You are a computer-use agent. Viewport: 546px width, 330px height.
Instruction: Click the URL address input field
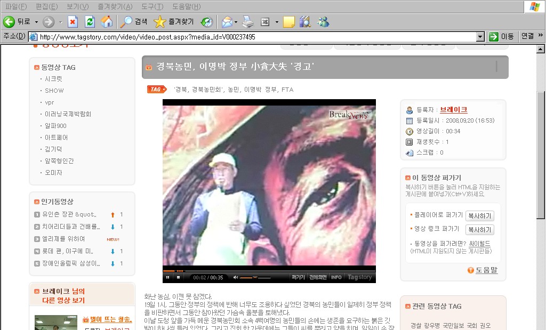[x=256, y=37]
